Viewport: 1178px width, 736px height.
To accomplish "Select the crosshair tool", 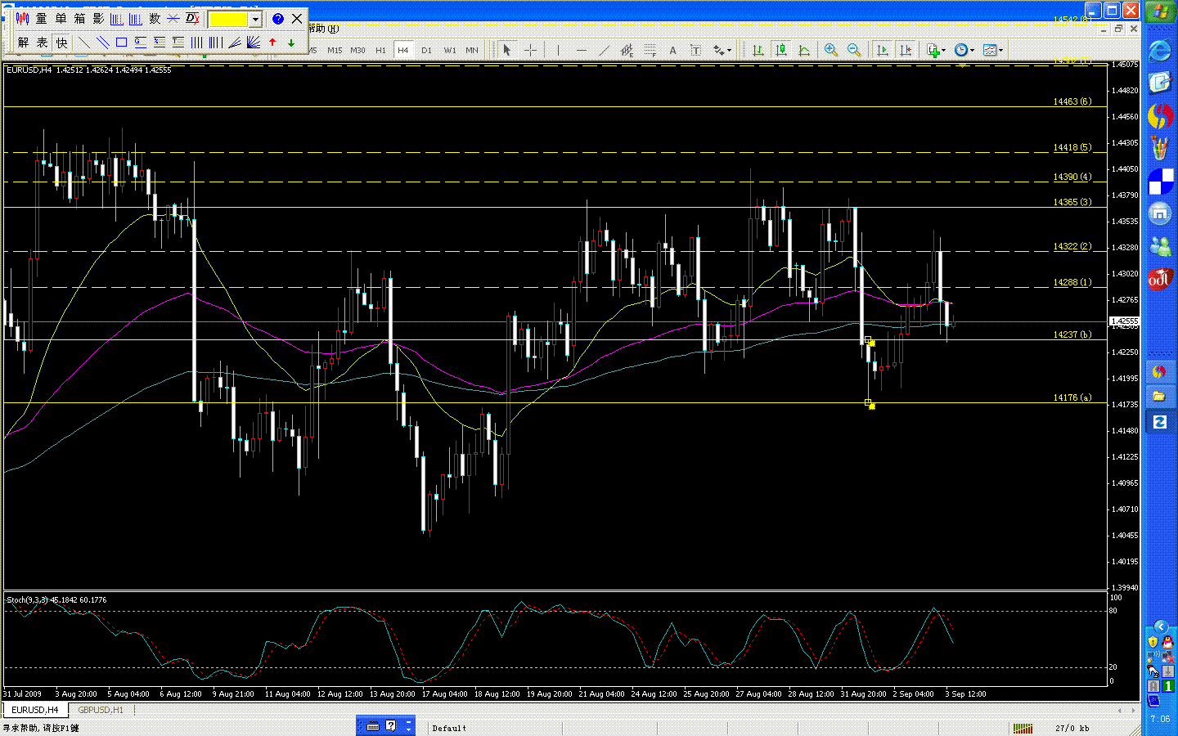I will (x=530, y=51).
